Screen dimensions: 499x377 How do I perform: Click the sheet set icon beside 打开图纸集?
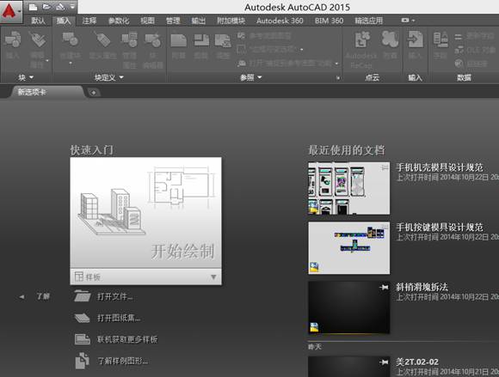(x=83, y=318)
